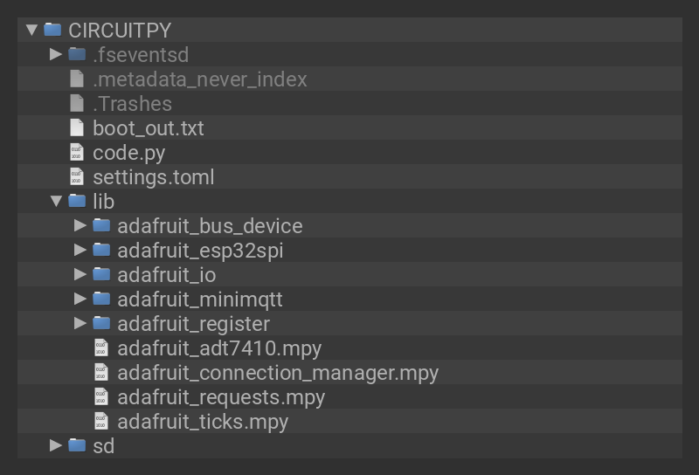Collapse the CIRCUITPY root folder

32,30
